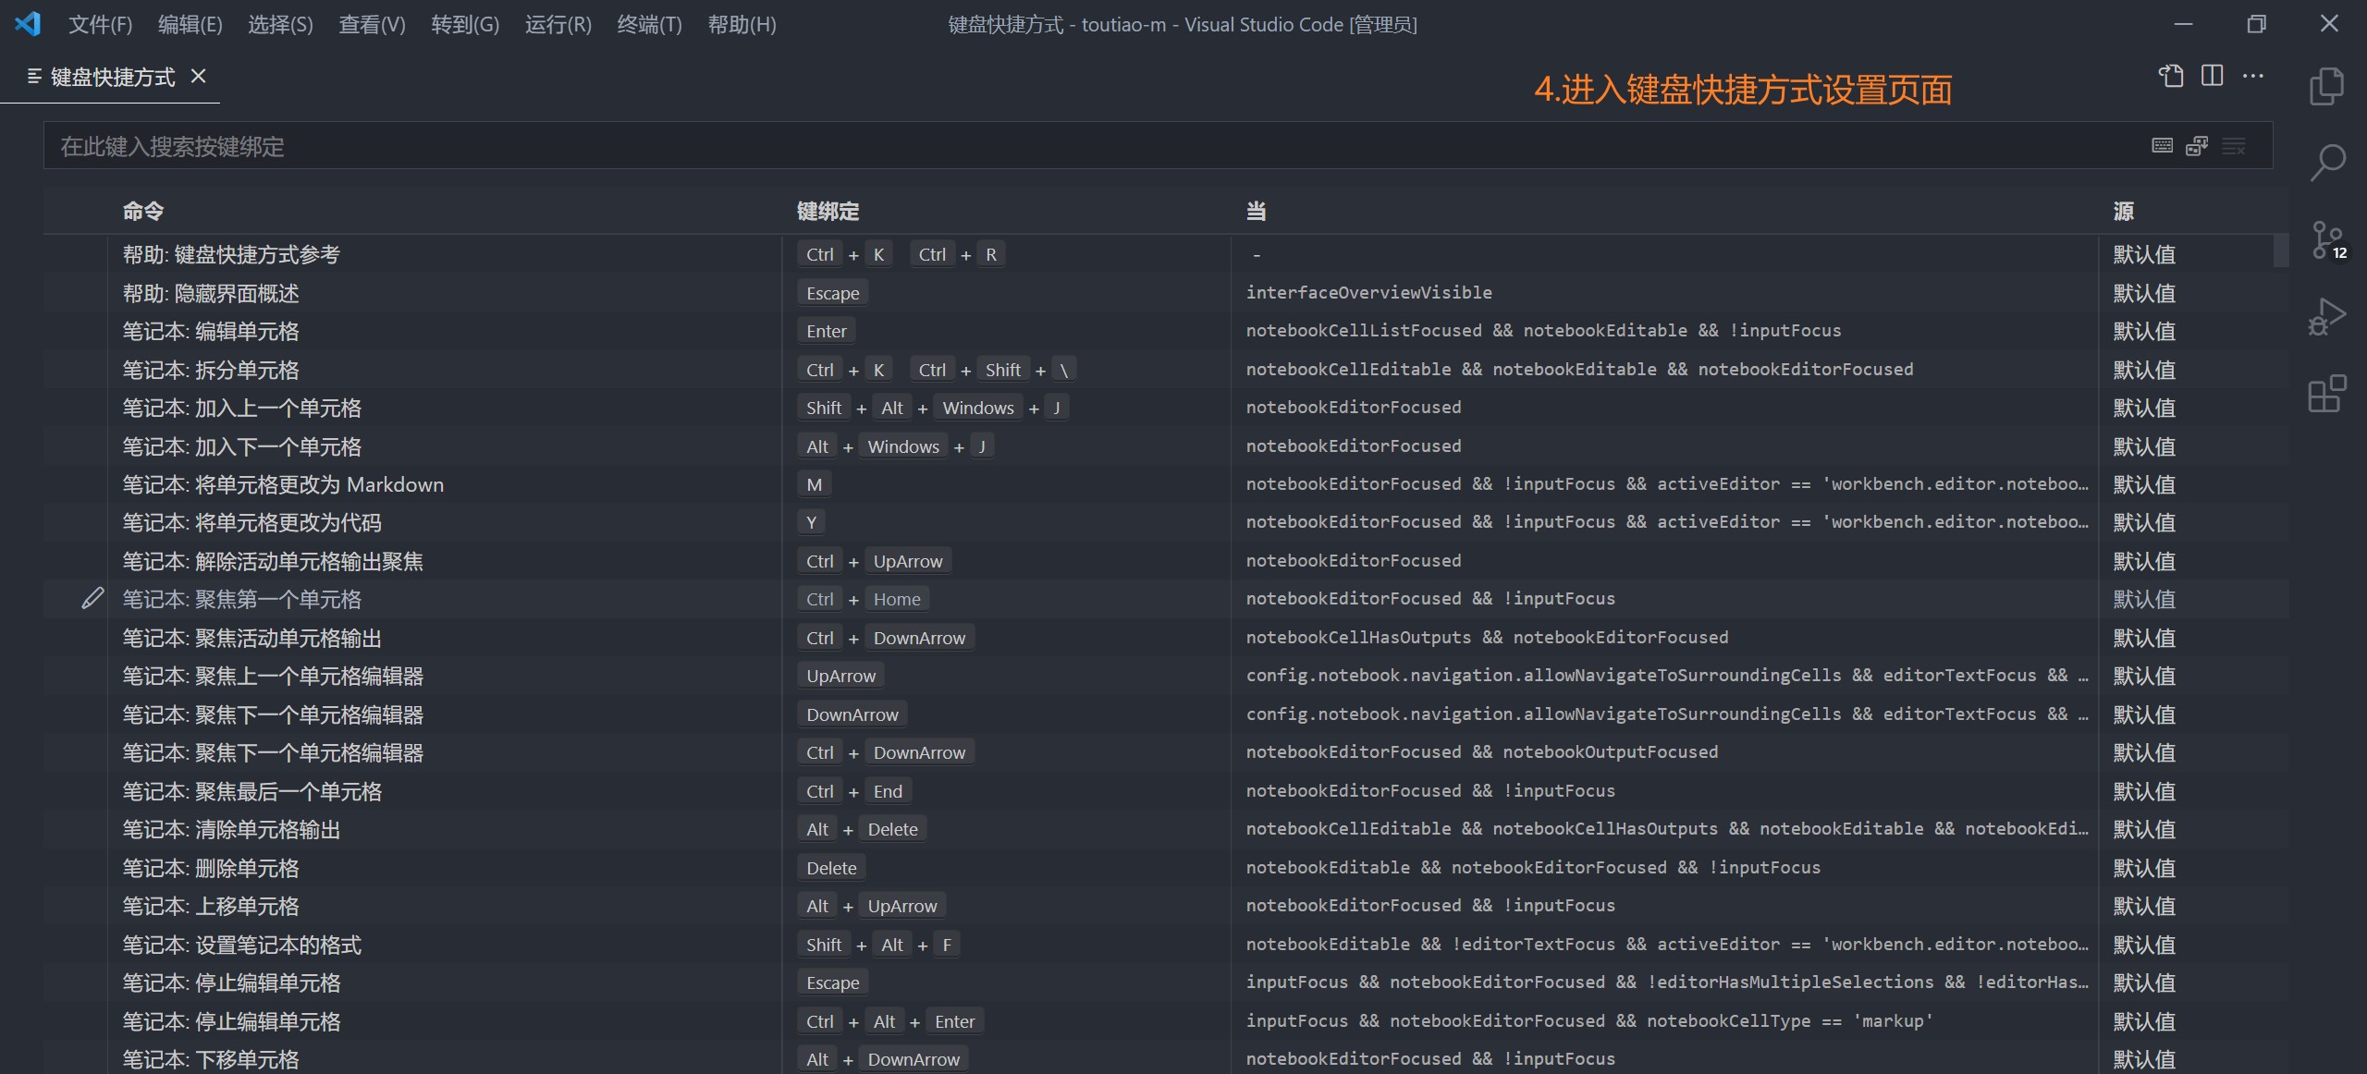Open the Search view in activity bar

click(x=2326, y=163)
